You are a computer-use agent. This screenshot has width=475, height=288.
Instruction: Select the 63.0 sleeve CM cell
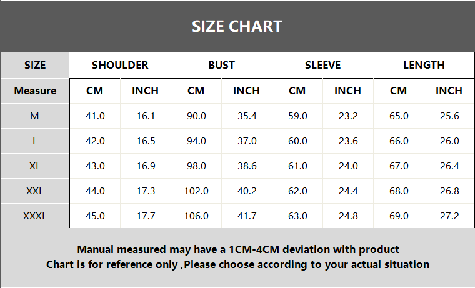[297, 216]
